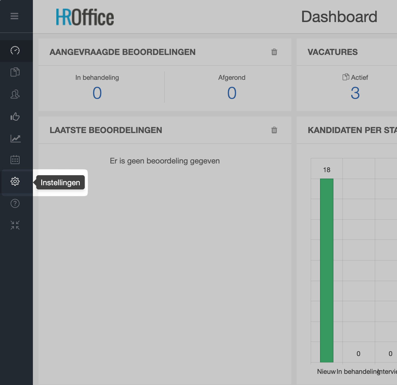
Task: Click the In behandeling count
Action: 97,93
